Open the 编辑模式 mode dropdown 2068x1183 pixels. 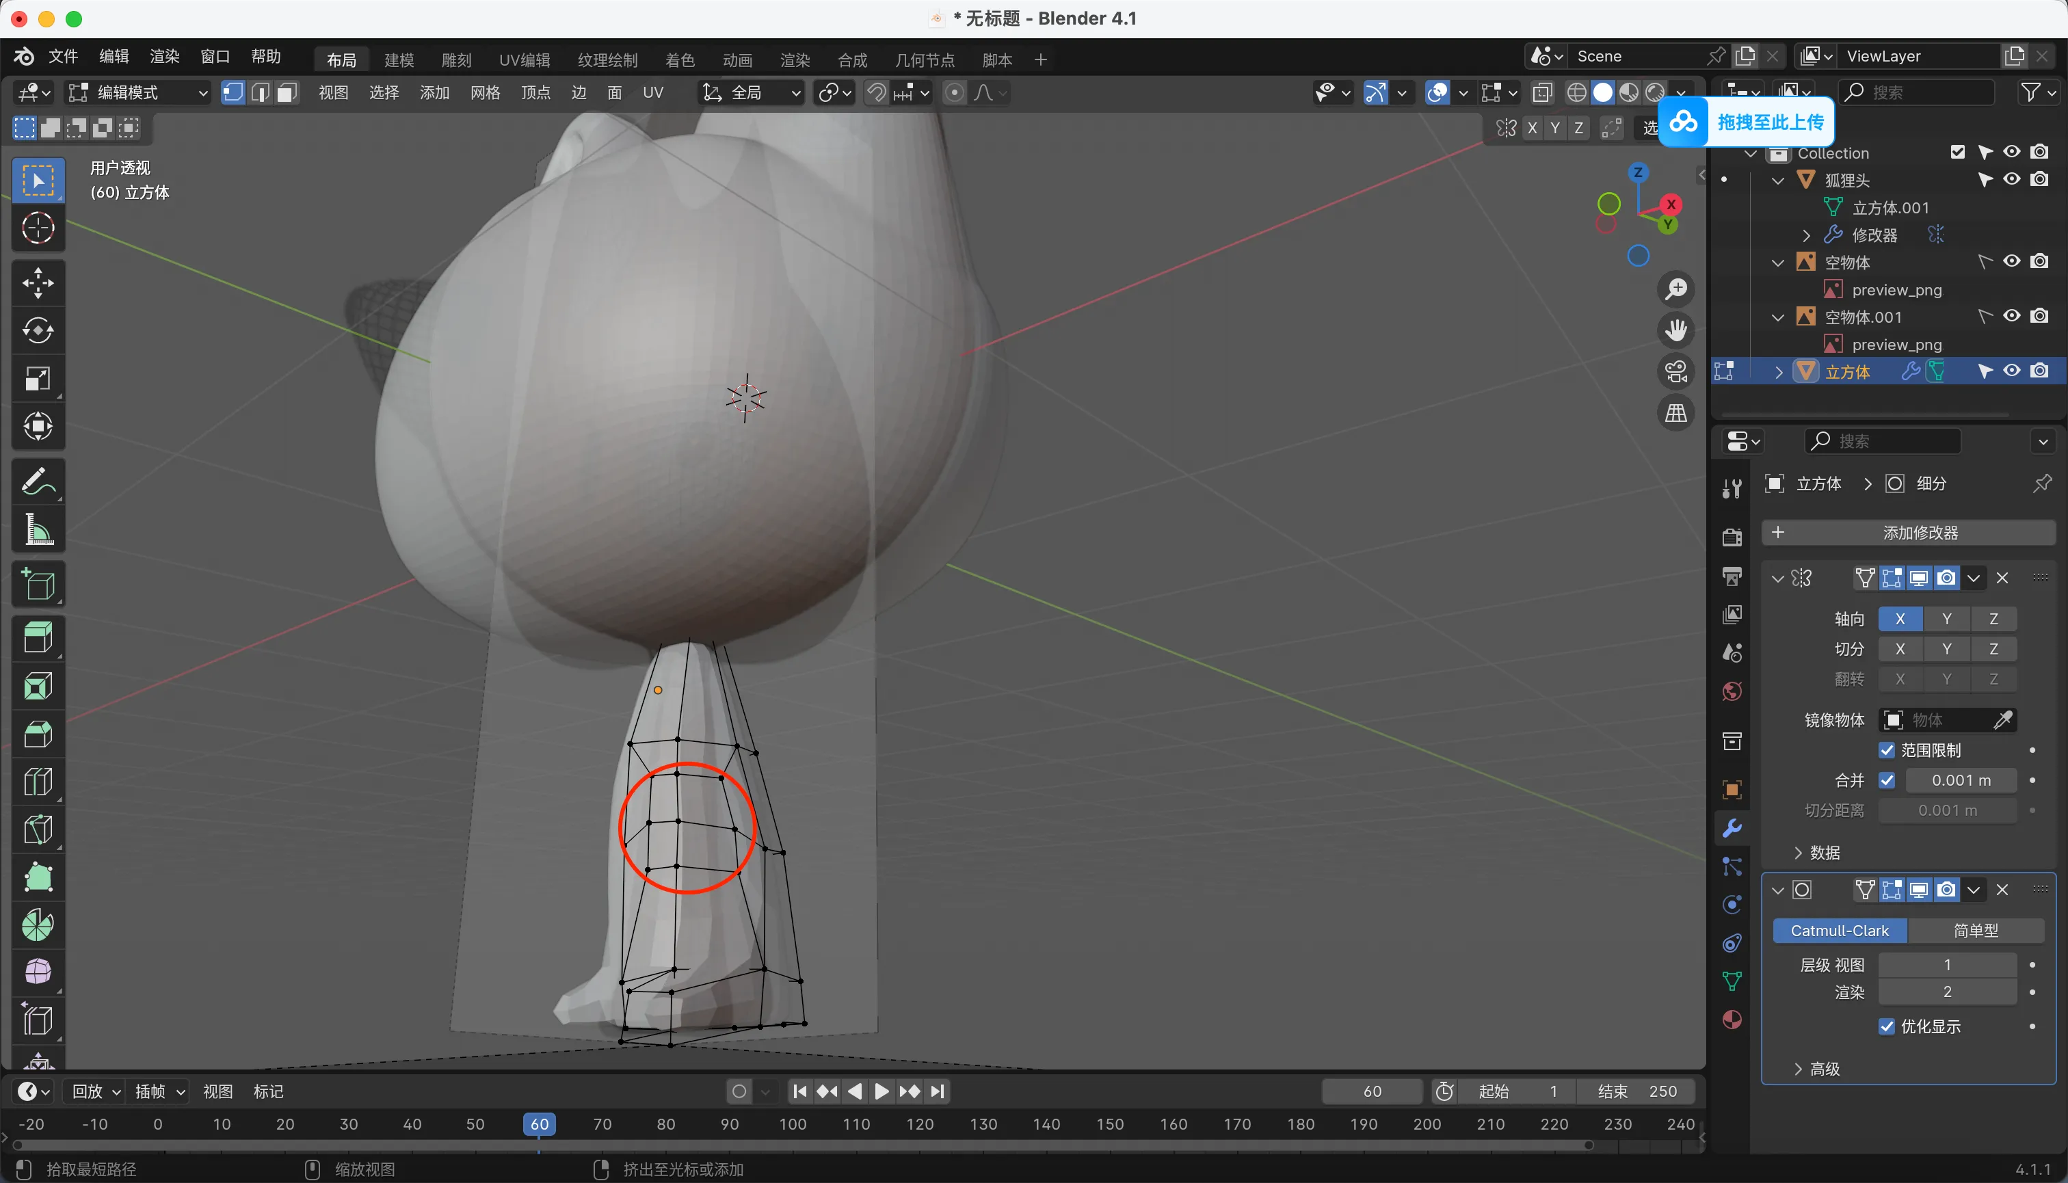pos(138,92)
